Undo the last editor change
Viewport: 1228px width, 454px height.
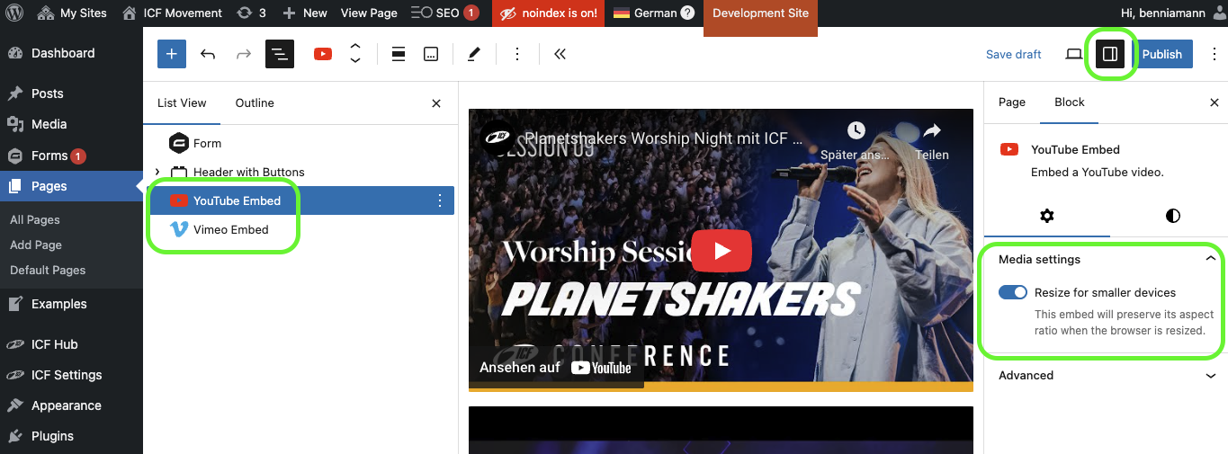[x=208, y=54]
